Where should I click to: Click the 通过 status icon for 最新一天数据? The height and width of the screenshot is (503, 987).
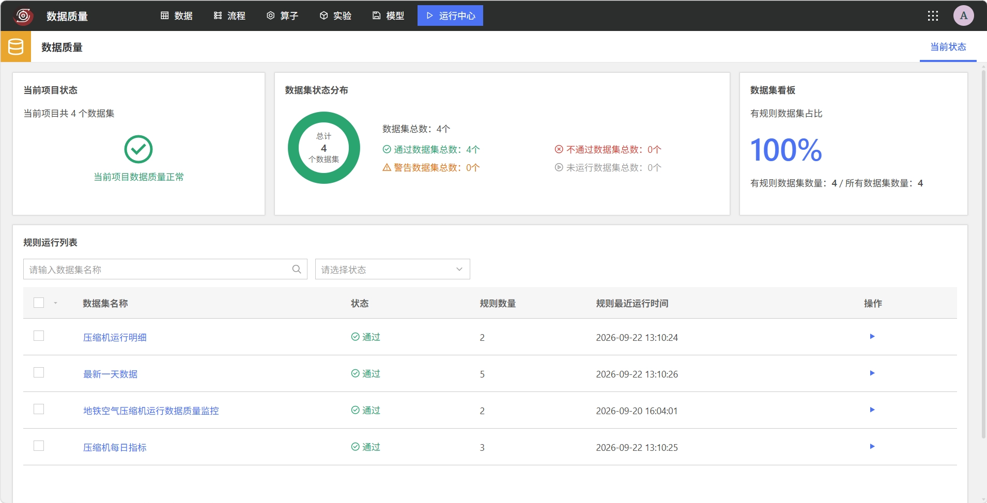[356, 373]
